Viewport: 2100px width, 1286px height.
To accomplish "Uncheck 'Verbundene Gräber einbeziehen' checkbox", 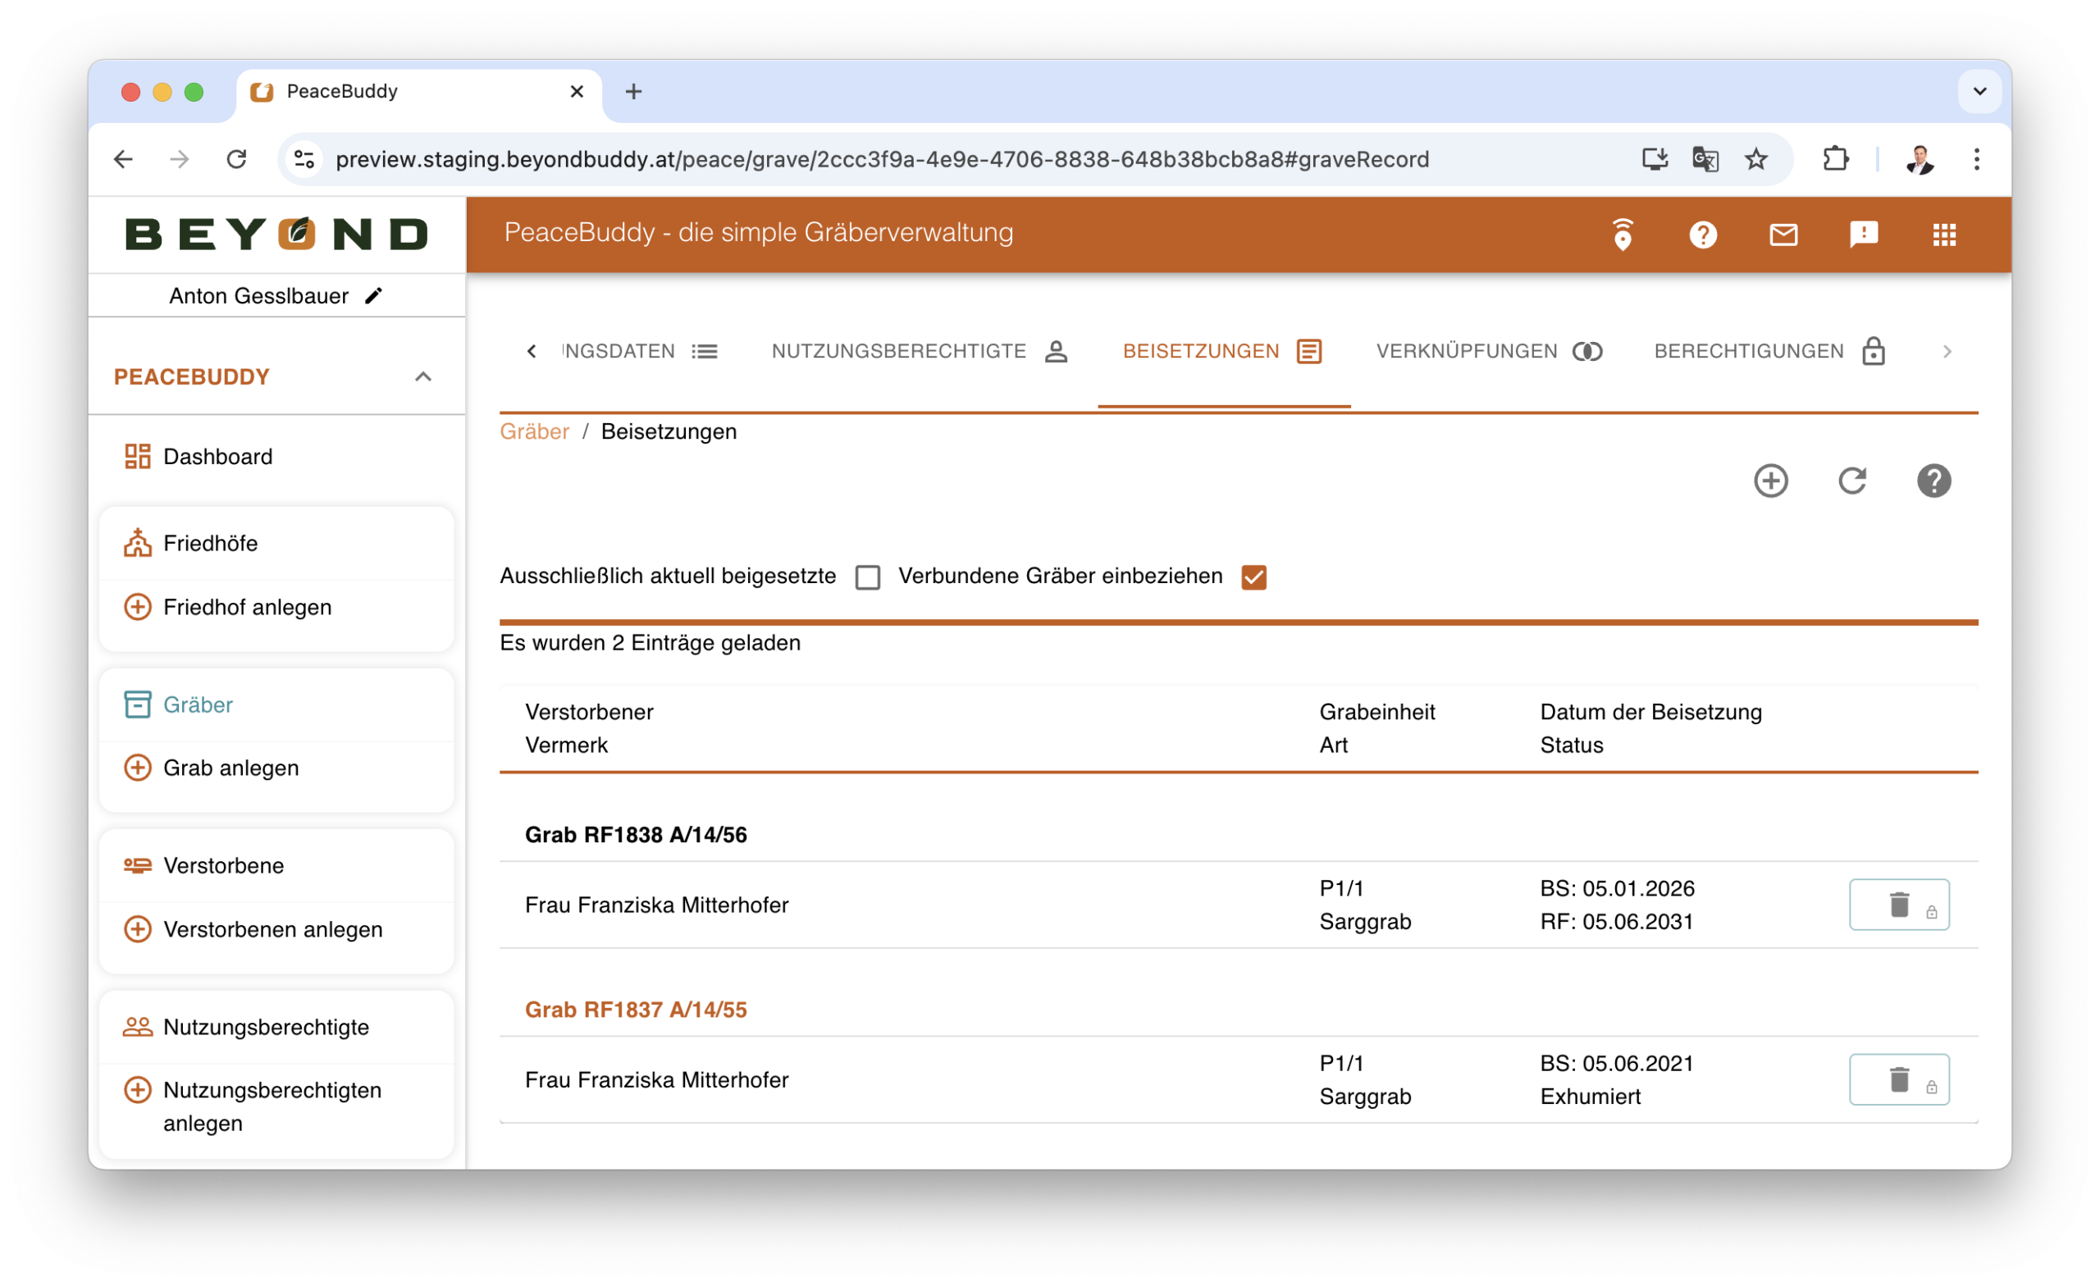I will (1253, 577).
